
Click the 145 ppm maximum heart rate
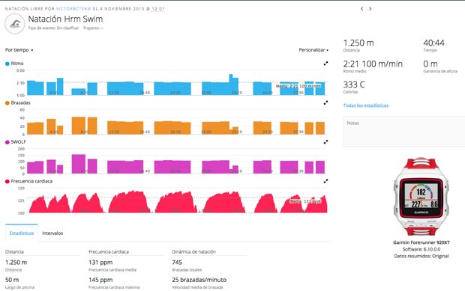(x=100, y=280)
